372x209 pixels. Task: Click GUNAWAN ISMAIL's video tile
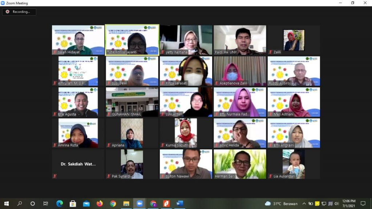[132, 102]
